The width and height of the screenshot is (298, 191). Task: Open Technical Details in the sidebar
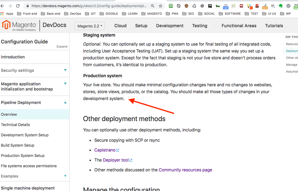point(16,125)
